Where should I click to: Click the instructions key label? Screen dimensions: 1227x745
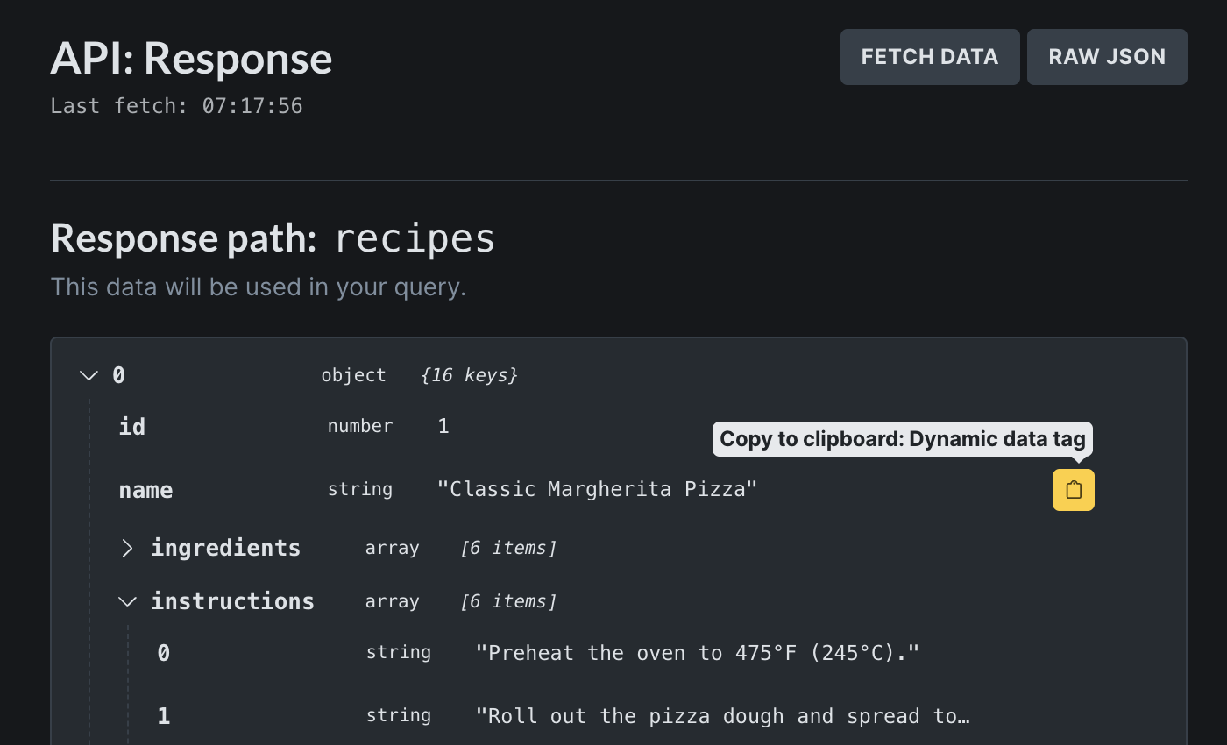tap(232, 601)
